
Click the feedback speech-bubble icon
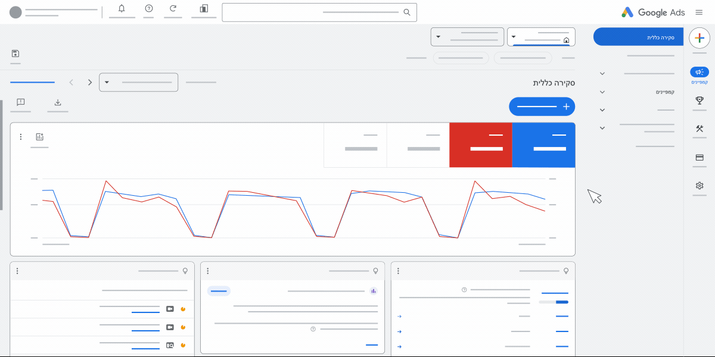(x=21, y=102)
